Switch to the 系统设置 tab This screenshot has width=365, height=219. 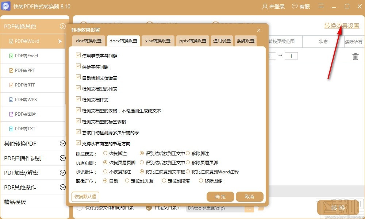245,41
